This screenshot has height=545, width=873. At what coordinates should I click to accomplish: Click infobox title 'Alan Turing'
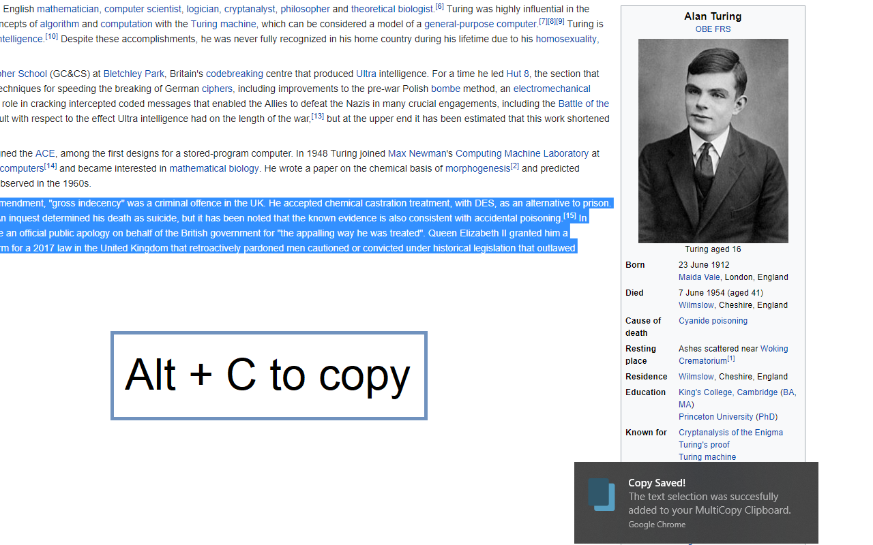(x=713, y=16)
